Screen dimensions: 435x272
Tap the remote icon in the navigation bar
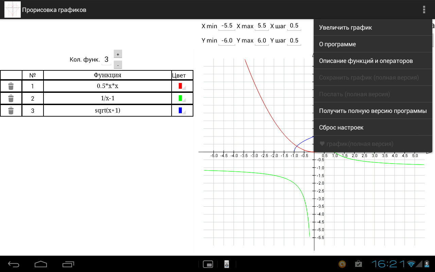(227, 264)
